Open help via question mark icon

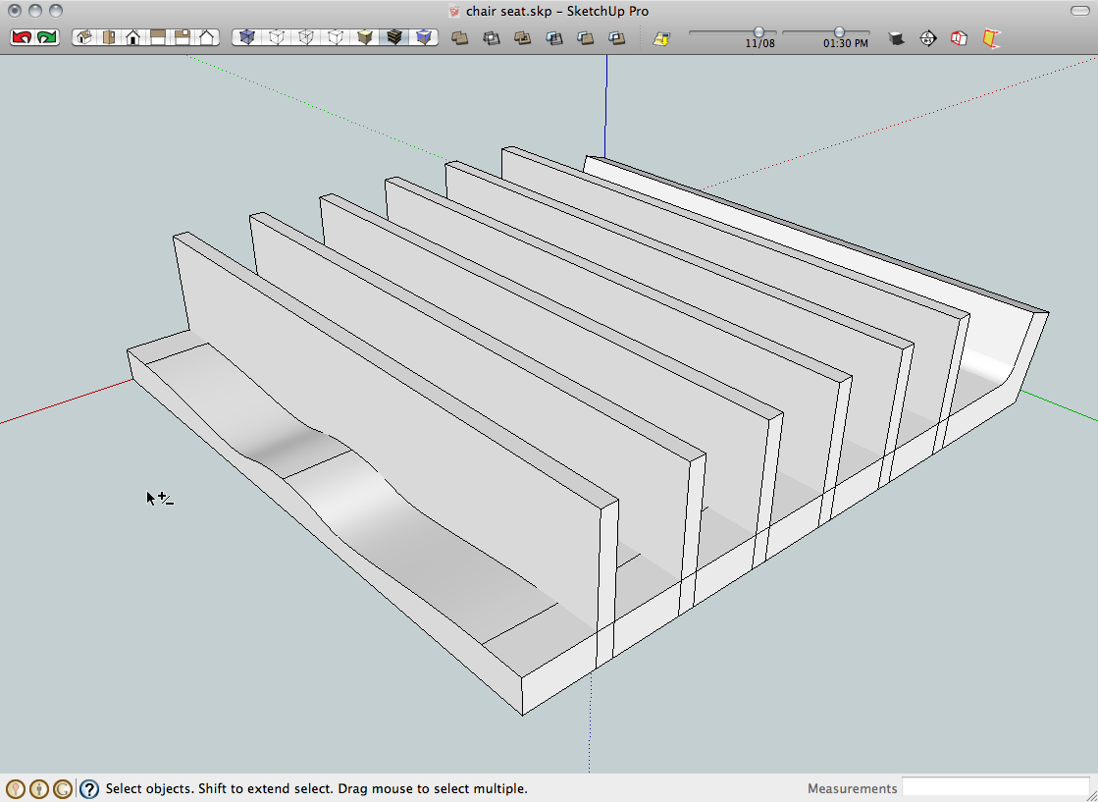[89, 788]
